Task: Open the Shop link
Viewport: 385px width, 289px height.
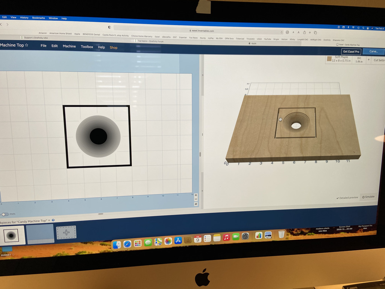Action: 114,47
